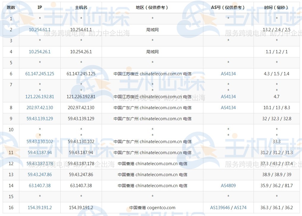
Task: Open the AS4809 link
Action: (x=228, y=186)
